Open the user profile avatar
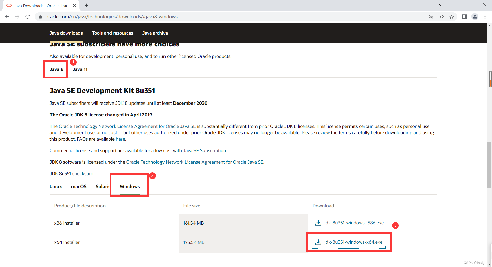 pos(475,17)
